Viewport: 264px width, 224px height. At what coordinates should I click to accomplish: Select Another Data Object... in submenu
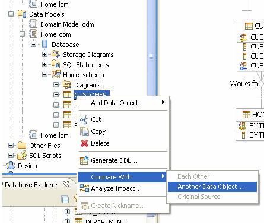[x=212, y=187]
